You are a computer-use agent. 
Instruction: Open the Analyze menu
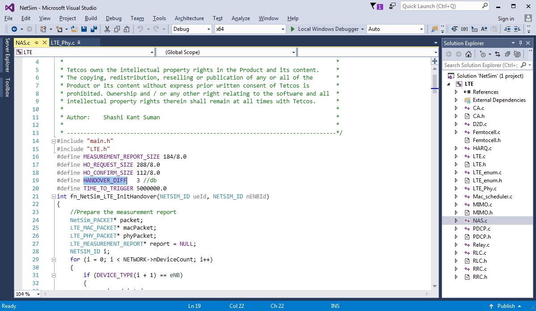241,18
